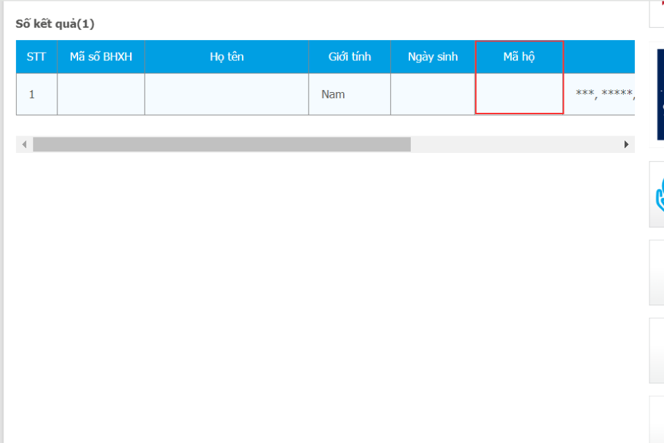Click the blue hand icon in sidebar

pyautogui.click(x=659, y=195)
